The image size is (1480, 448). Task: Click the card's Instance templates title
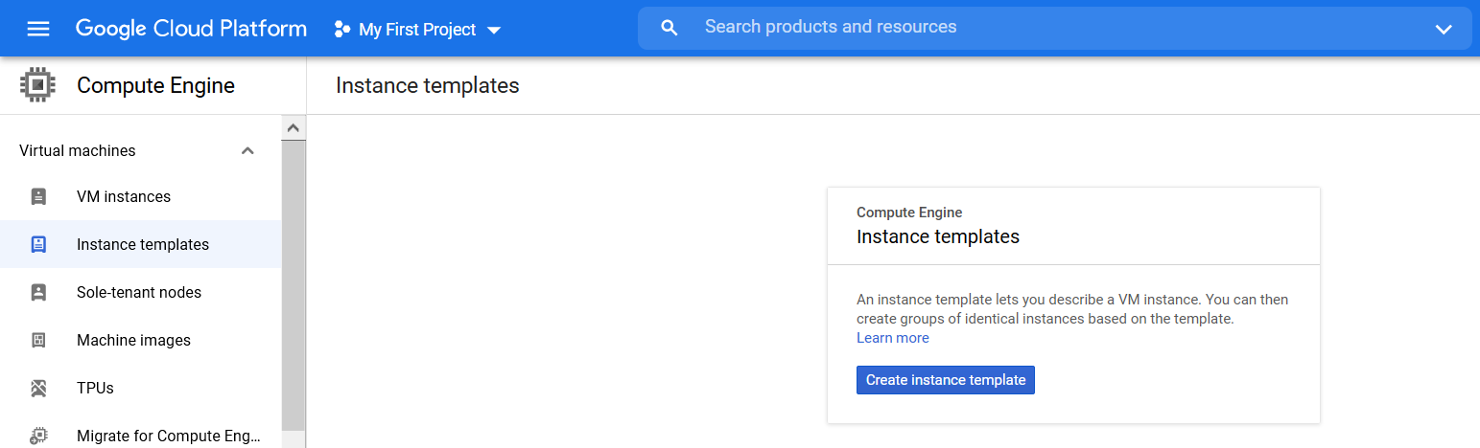click(938, 236)
